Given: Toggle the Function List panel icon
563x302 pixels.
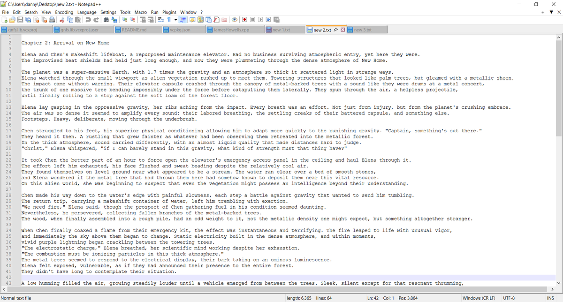Looking at the screenshot, I should [216, 20].
